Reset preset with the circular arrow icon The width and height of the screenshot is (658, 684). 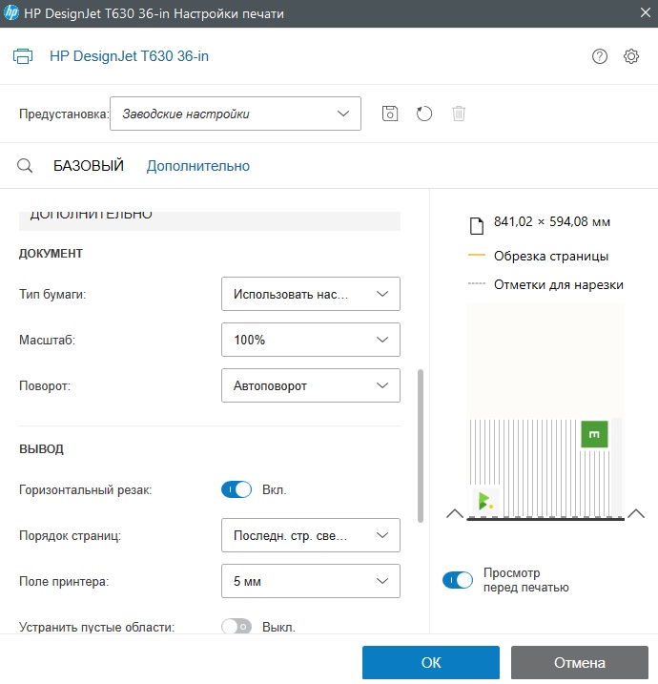pyautogui.click(x=424, y=114)
